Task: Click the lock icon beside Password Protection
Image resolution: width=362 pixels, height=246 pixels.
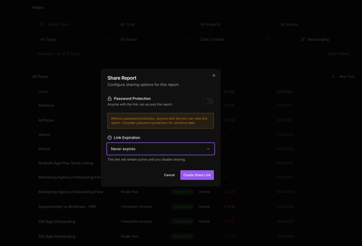Action: click(110, 98)
